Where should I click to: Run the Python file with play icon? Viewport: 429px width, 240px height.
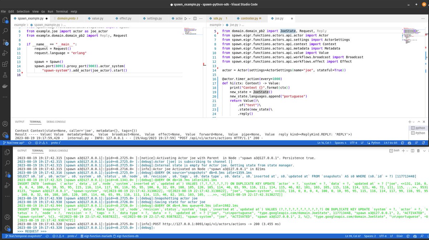186,18
